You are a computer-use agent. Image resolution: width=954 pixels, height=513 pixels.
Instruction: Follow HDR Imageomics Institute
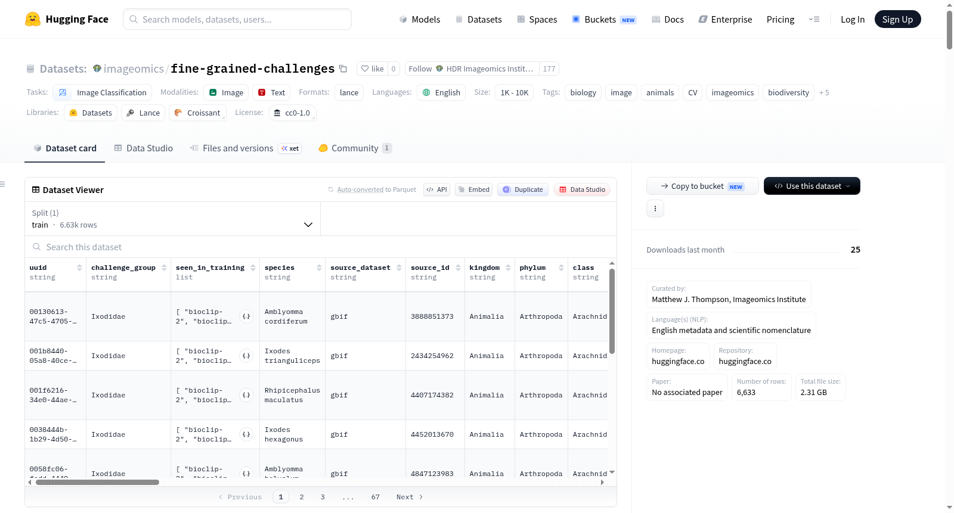tap(472, 69)
